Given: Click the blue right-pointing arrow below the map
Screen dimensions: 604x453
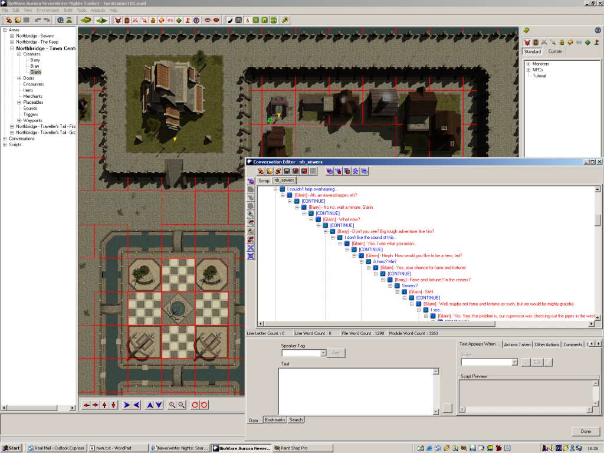Looking at the screenshot, I should 127,405.
